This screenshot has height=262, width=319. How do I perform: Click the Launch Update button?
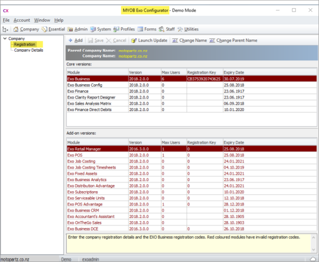pos(149,41)
